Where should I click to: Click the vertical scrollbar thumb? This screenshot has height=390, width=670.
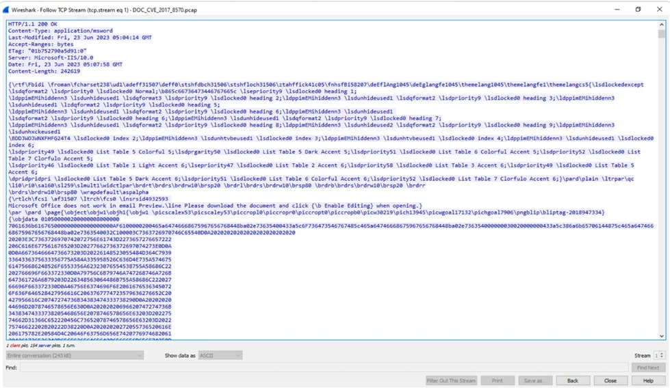[662, 33]
